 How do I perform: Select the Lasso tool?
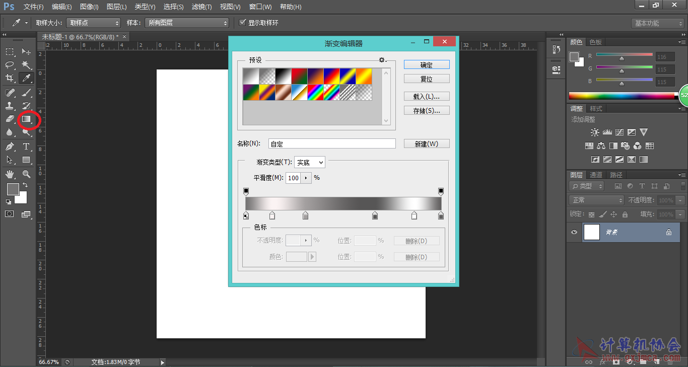[10, 64]
